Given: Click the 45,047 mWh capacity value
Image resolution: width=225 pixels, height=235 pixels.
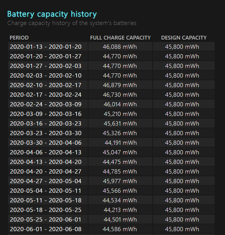Looking at the screenshot, I should [120, 152].
